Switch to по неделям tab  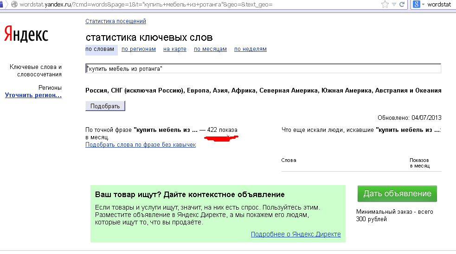point(250,49)
